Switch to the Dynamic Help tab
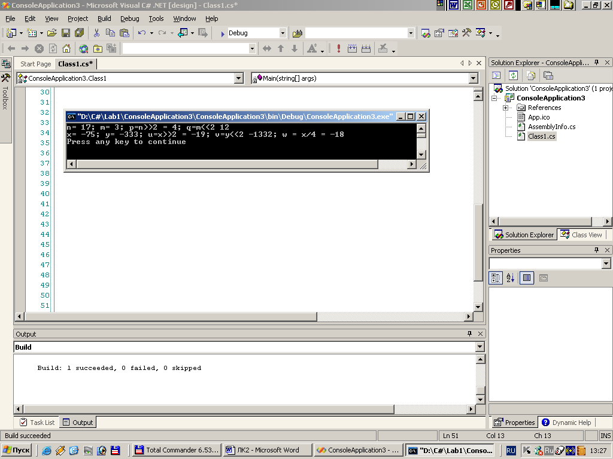Image resolution: width=613 pixels, height=459 pixels. [566, 423]
